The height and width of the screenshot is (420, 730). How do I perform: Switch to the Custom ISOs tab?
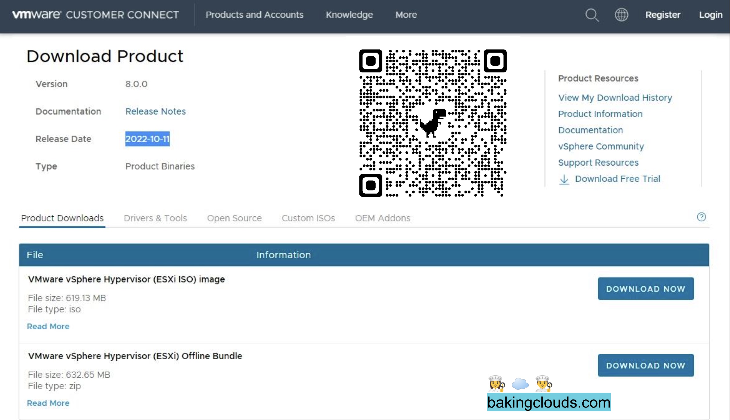pos(308,218)
